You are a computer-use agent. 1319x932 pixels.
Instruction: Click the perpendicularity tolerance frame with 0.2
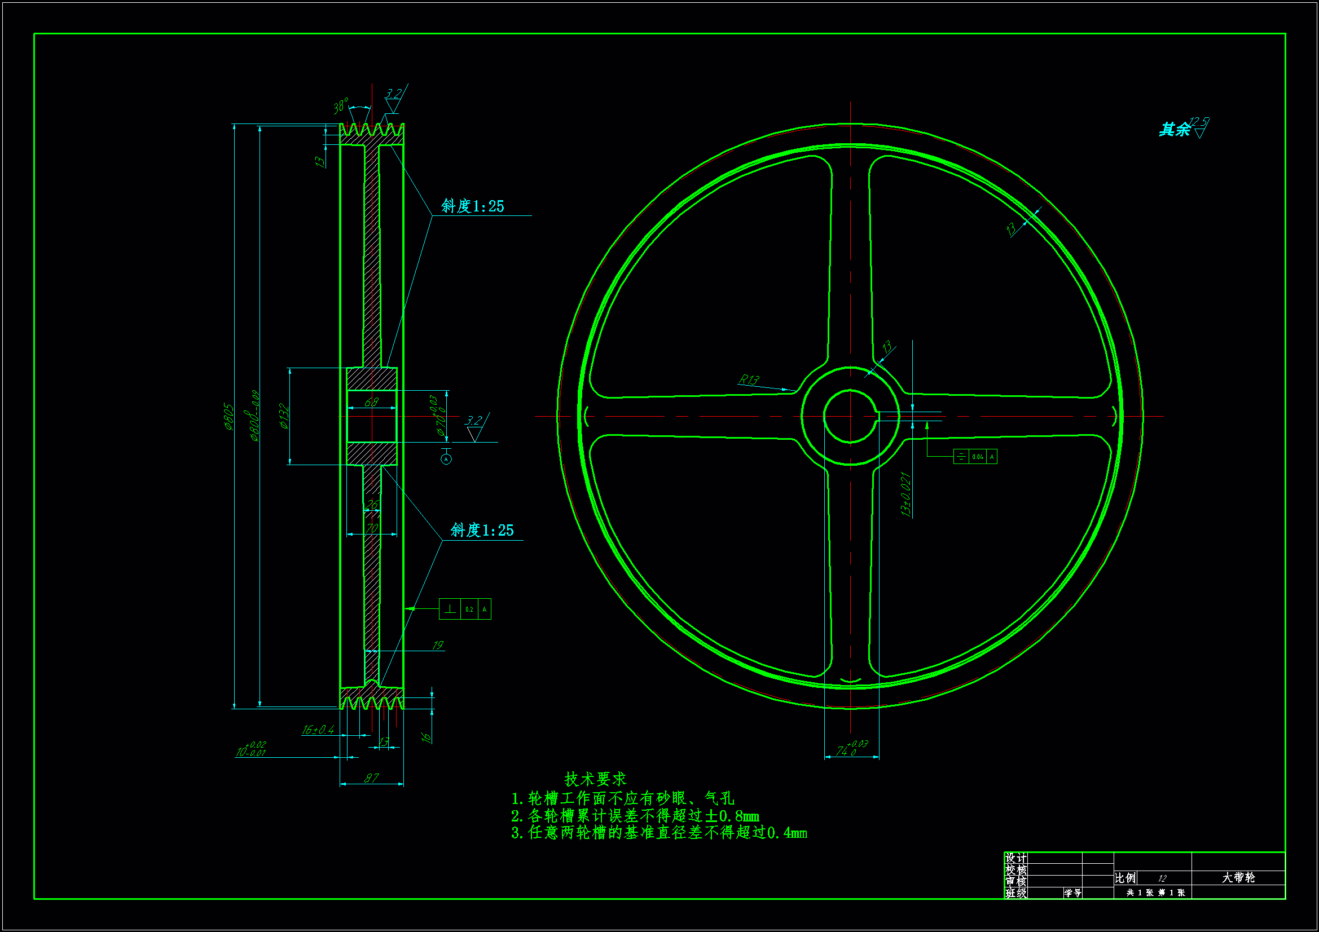coord(465,609)
